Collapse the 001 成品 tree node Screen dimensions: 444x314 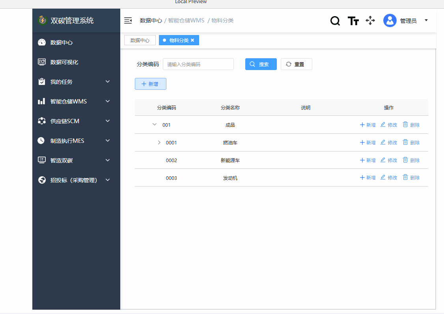coord(155,124)
